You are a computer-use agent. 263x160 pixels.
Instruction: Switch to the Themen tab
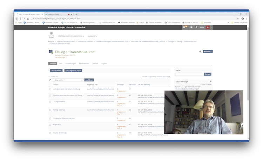coord(53,64)
